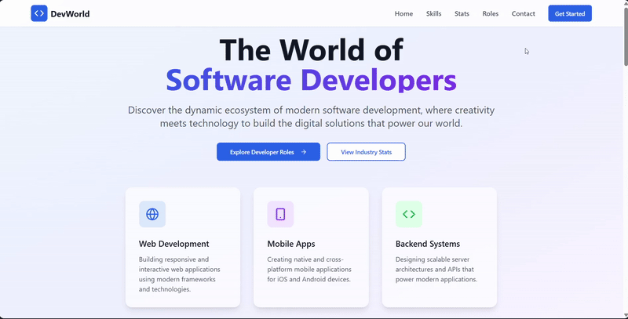This screenshot has width=628, height=319.
Task: Click the headline 'The World of'
Action: coord(311,49)
